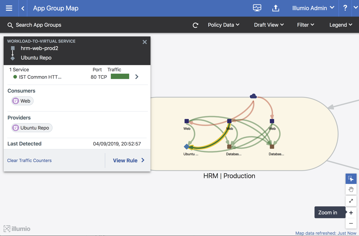359x236 pixels.
Task: Open the Policy Data dropdown
Action: [x=224, y=25]
